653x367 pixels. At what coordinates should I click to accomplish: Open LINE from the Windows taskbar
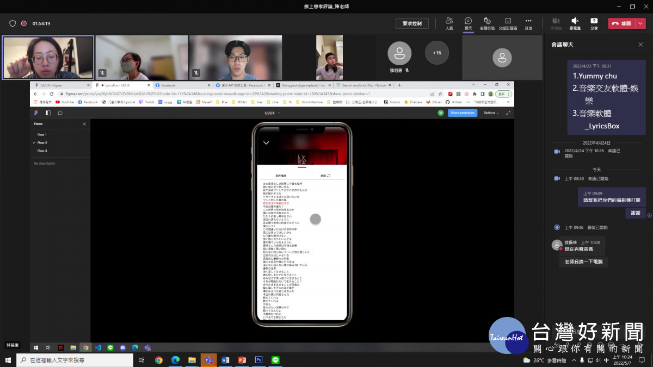(275, 360)
